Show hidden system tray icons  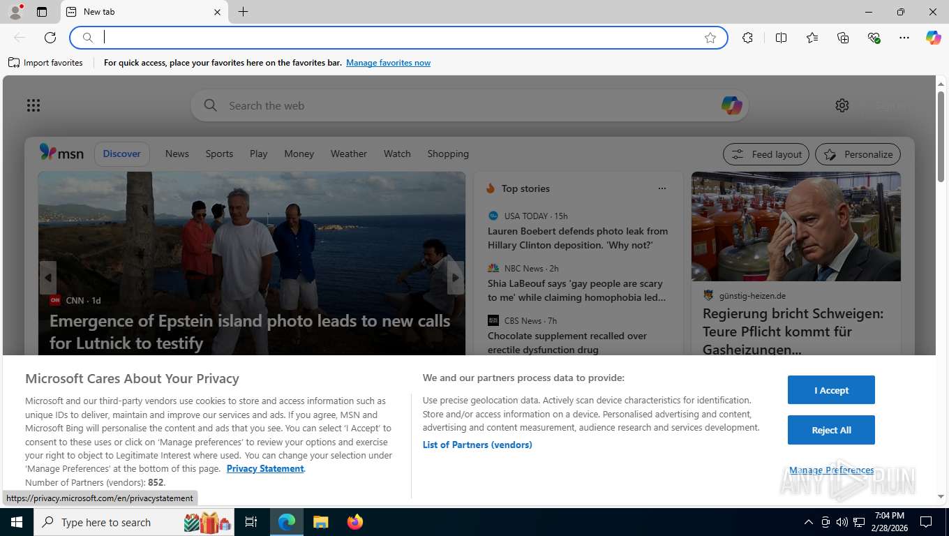[x=808, y=522]
